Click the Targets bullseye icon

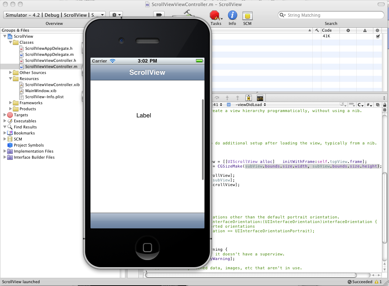pos(10,115)
